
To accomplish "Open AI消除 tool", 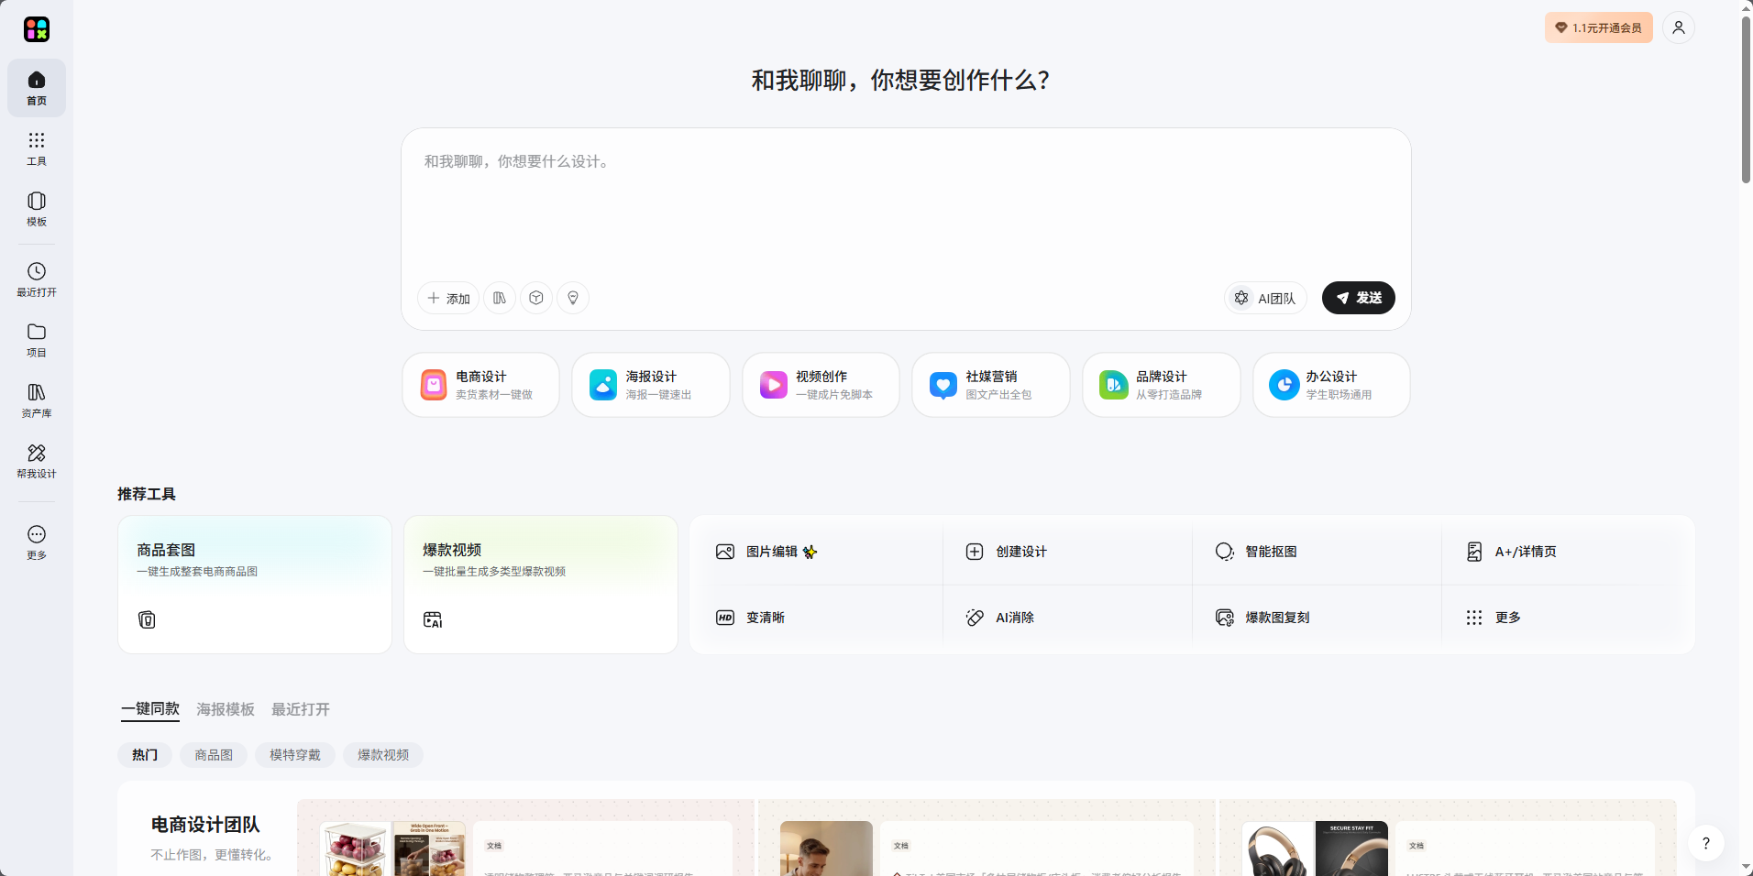I will [x=1067, y=618].
